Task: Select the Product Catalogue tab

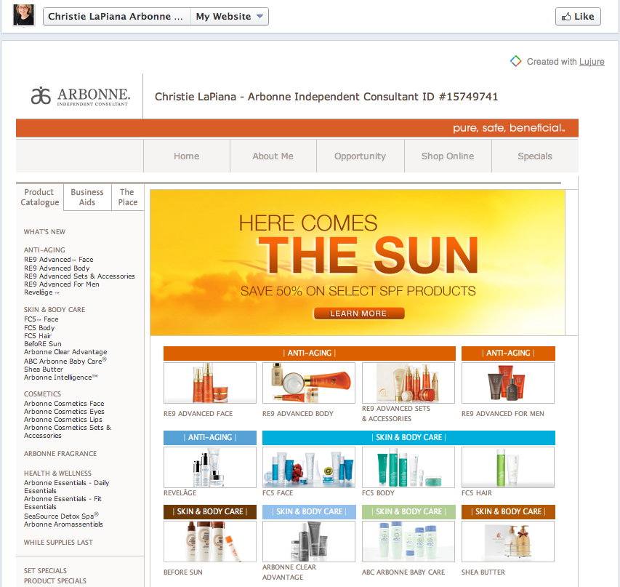Action: pos(39,197)
